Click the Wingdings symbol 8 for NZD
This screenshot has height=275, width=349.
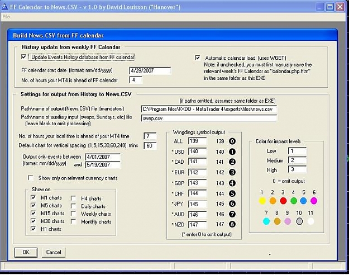[232, 224]
